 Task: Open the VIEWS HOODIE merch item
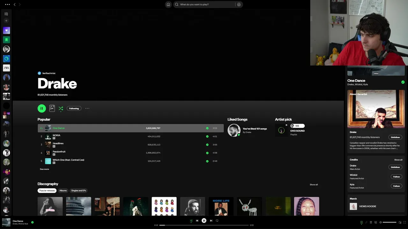coord(368,206)
